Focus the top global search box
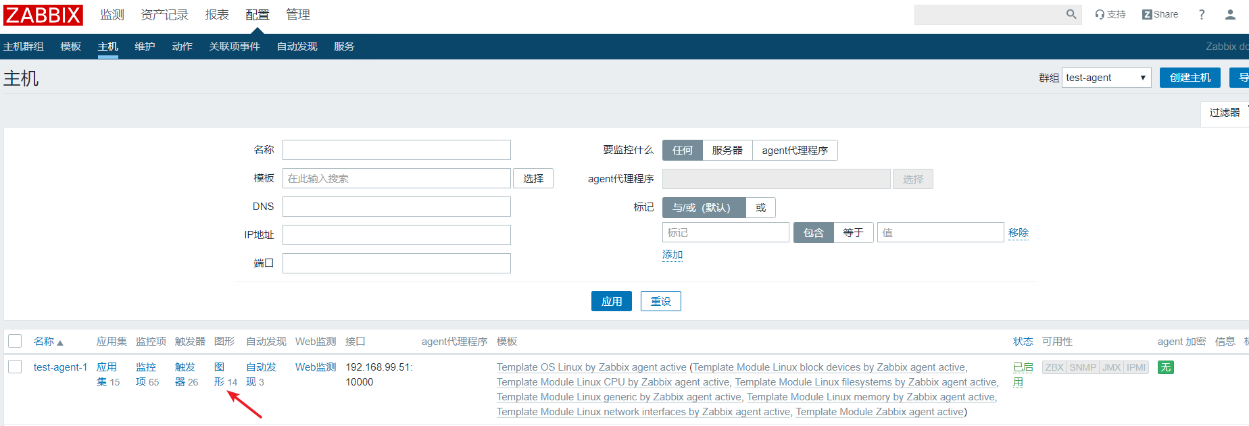 pos(990,14)
